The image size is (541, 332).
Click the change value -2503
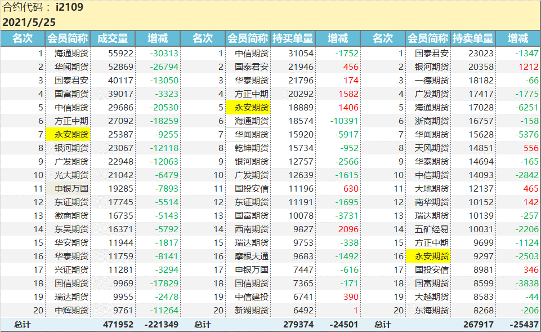coord(527,256)
